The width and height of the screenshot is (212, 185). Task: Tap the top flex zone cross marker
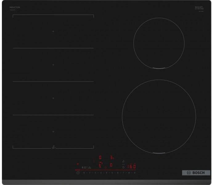(x=53, y=32)
